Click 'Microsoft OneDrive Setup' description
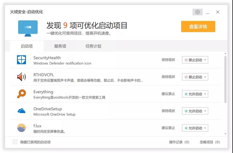This screenshot has width=233, height=153. pyautogui.click(x=54, y=114)
